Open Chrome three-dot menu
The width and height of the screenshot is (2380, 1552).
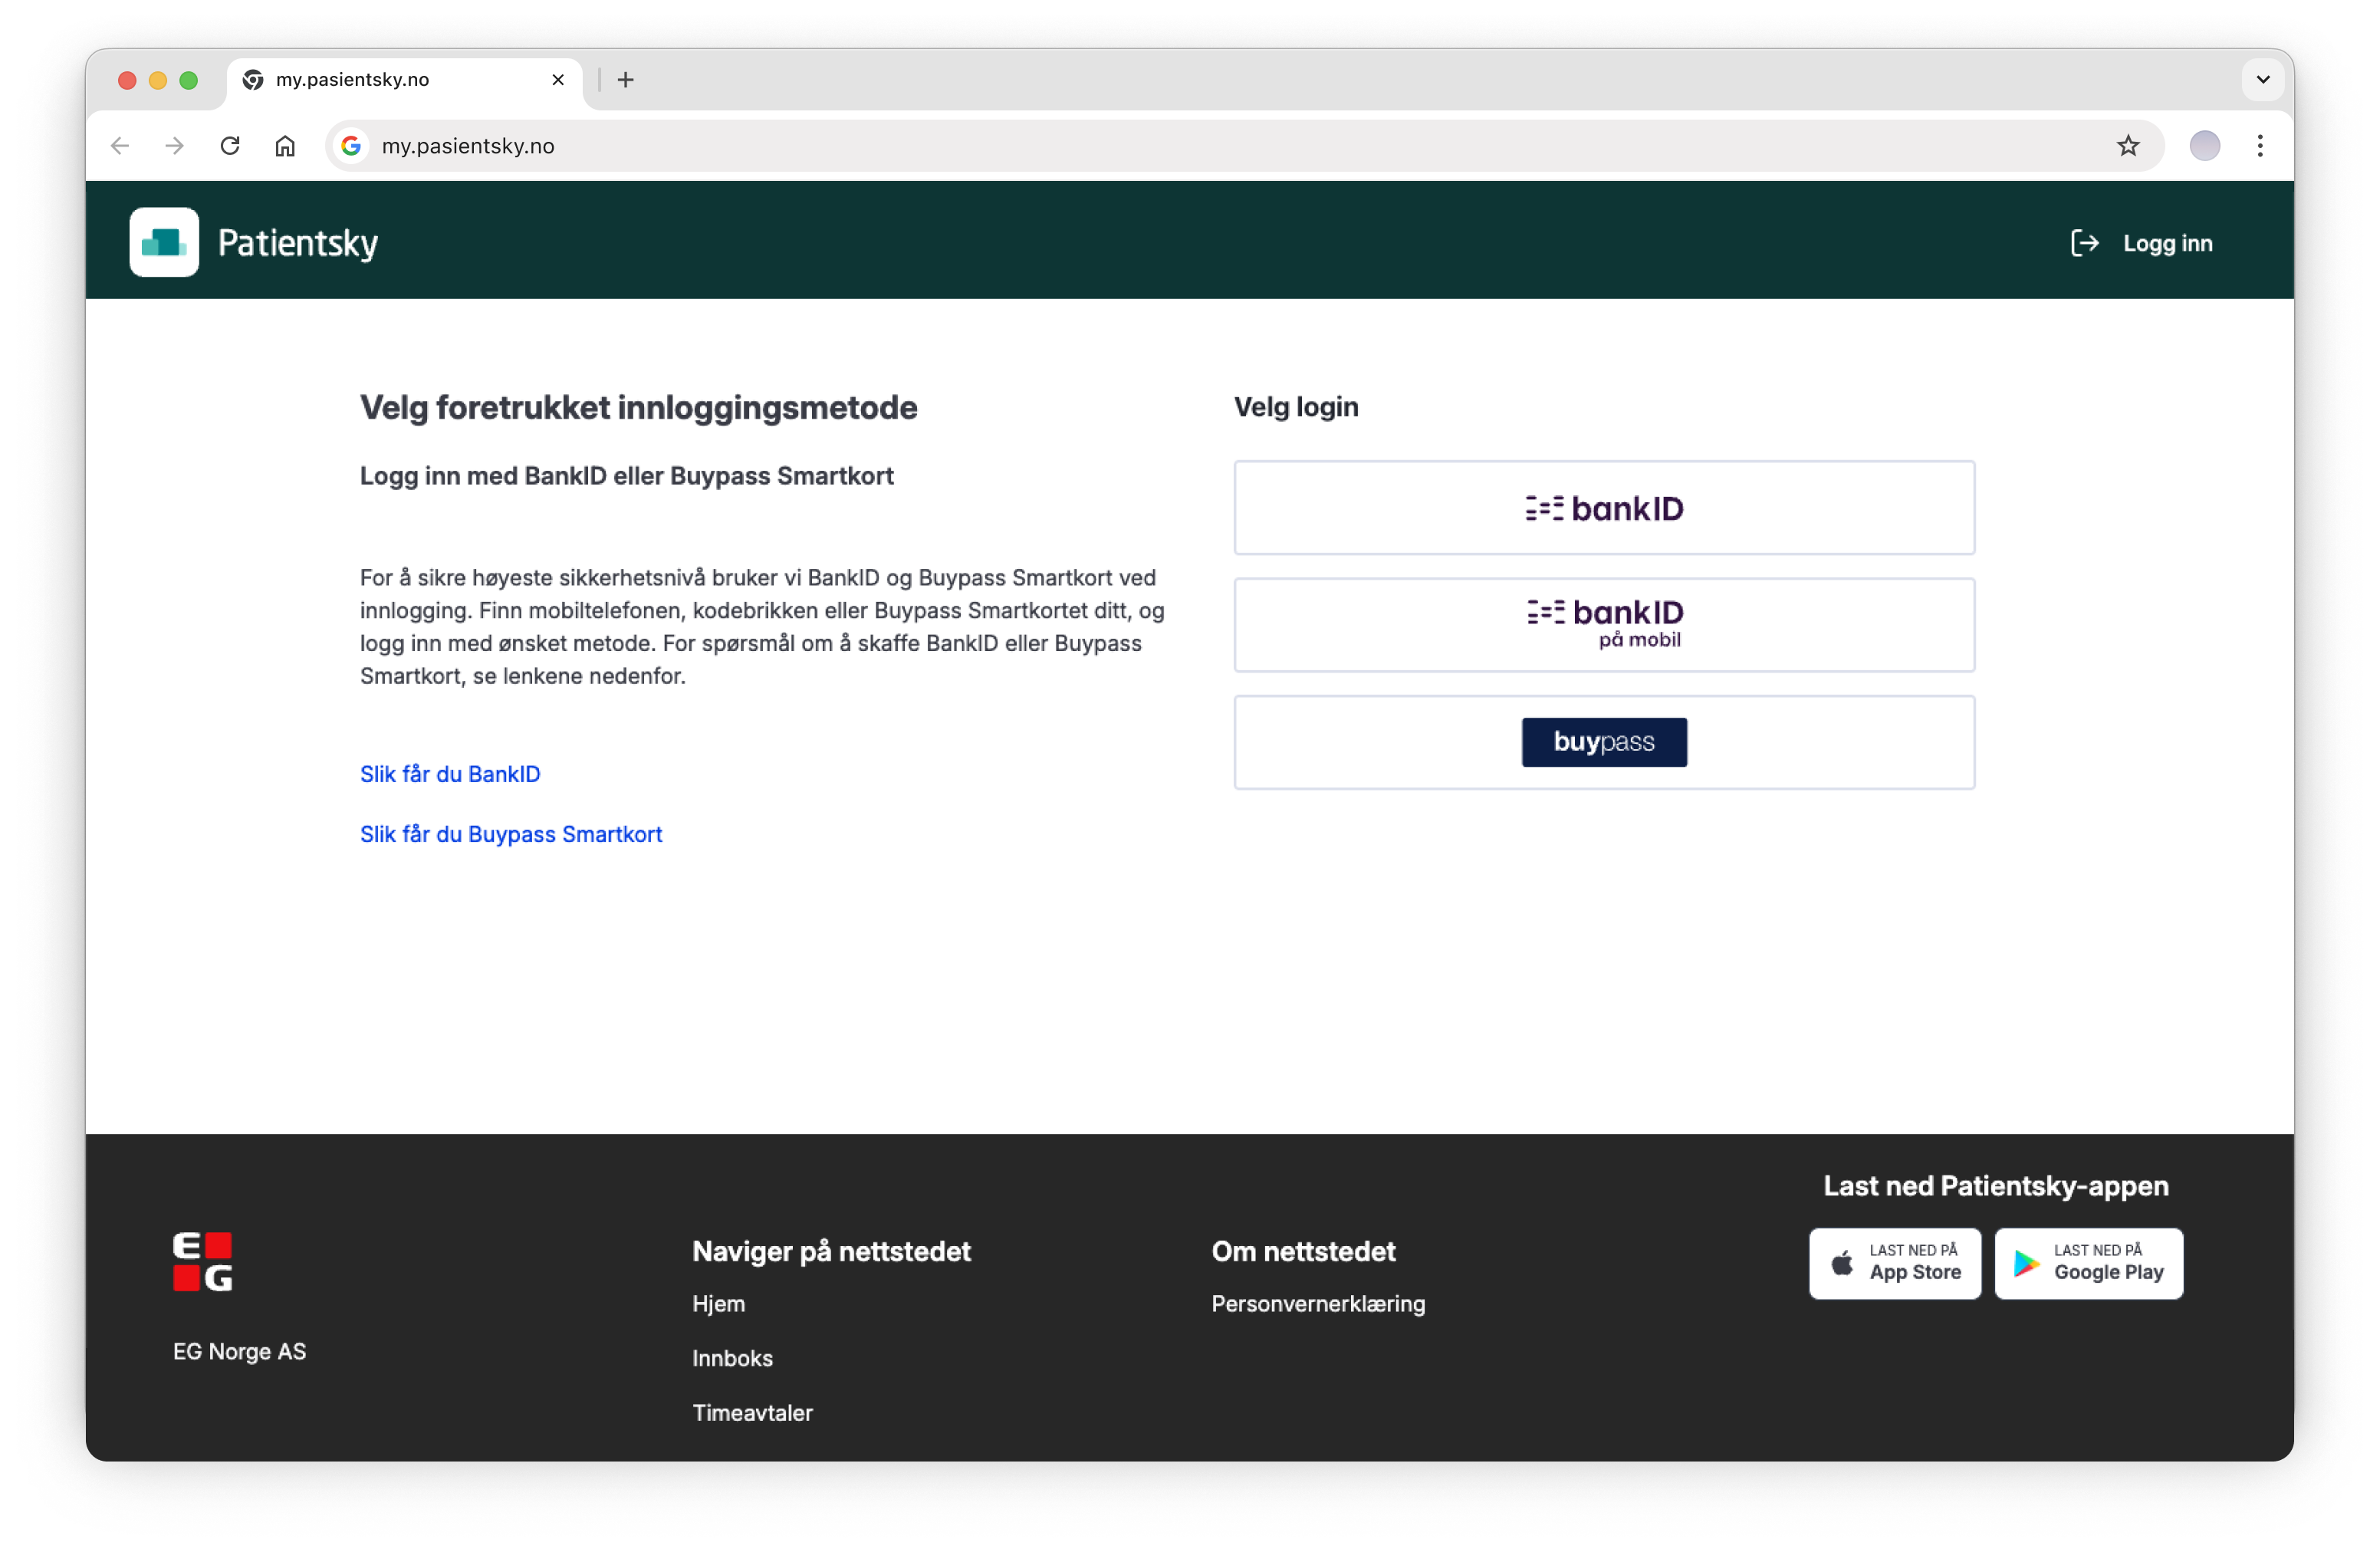click(x=2260, y=146)
